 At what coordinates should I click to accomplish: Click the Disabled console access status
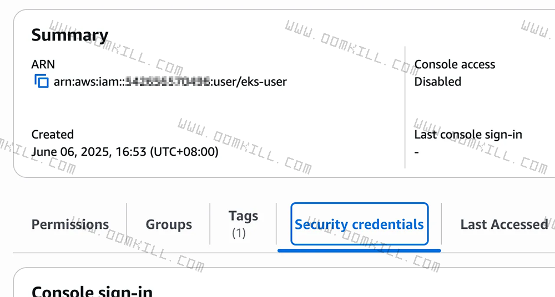437,81
